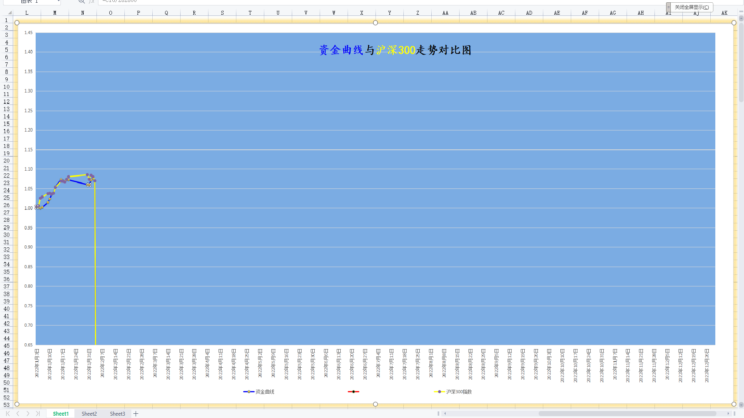The height and width of the screenshot is (418, 744).
Task: Click the horizontal scrollbar thumb
Action: click(627, 414)
